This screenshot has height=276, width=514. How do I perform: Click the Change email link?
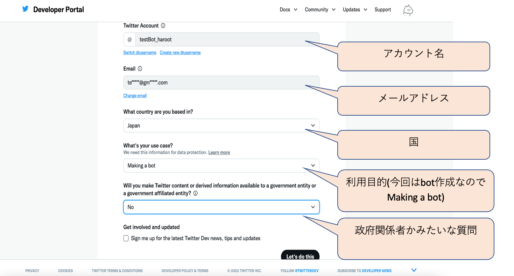pos(135,95)
